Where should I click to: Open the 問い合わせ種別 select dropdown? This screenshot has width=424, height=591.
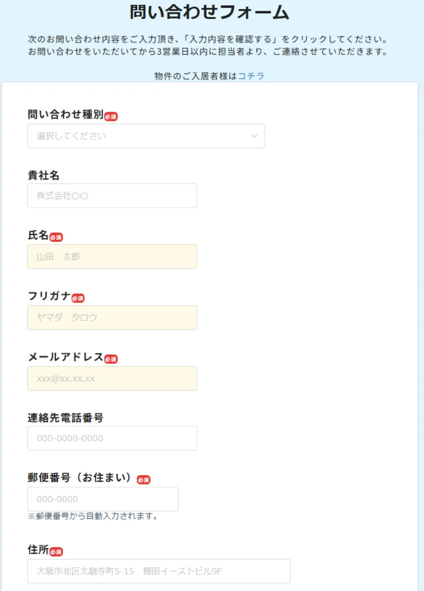point(146,136)
